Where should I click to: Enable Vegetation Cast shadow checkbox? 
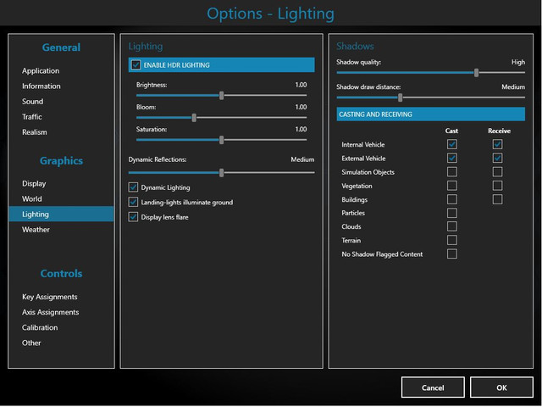pos(451,186)
